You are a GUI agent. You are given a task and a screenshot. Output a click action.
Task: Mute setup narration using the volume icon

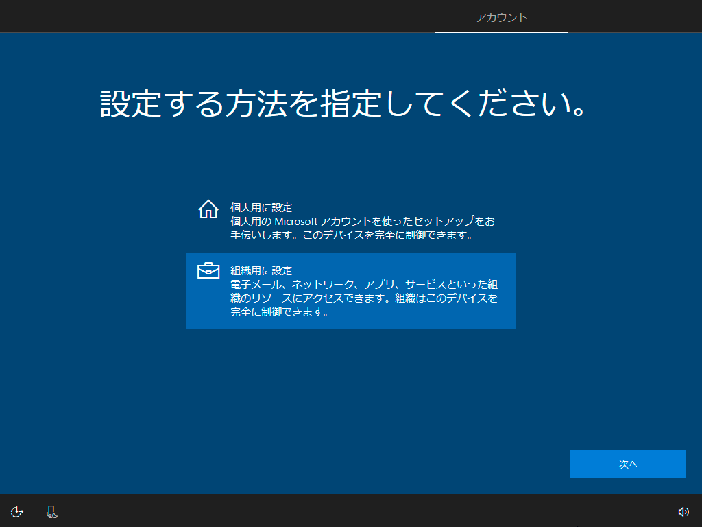pyautogui.click(x=683, y=511)
